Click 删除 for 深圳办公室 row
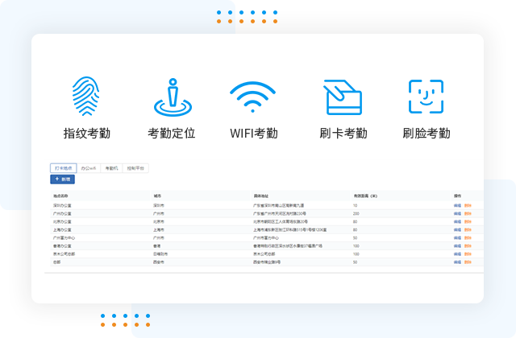 click(468, 206)
